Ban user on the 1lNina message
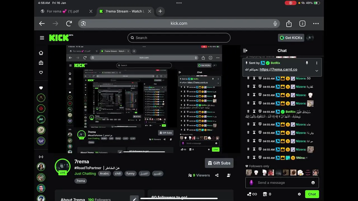The width and height of the screenshot is (358, 201). (x=260, y=158)
